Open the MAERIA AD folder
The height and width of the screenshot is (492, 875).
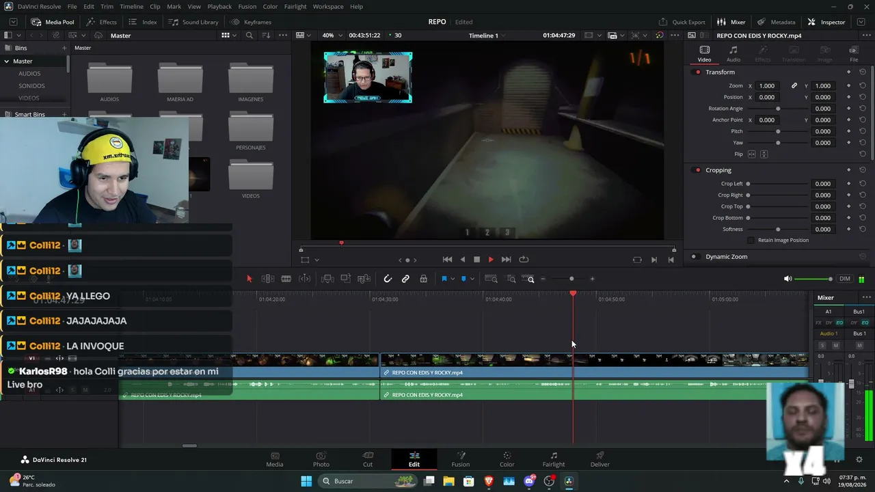click(180, 83)
